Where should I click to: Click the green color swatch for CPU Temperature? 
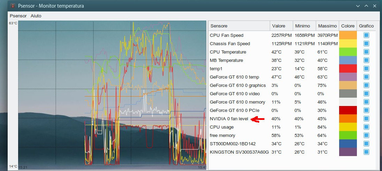tap(348, 52)
